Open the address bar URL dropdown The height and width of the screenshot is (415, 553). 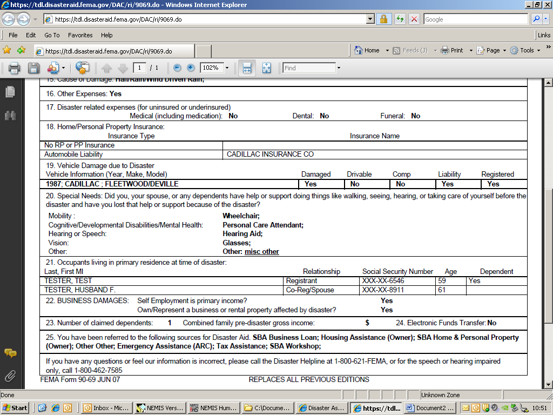pyautogui.click(x=370, y=19)
